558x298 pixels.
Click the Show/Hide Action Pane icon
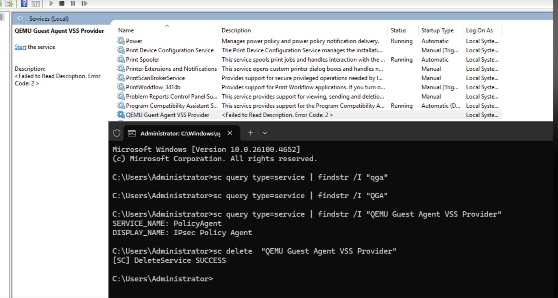(x=36, y=3)
